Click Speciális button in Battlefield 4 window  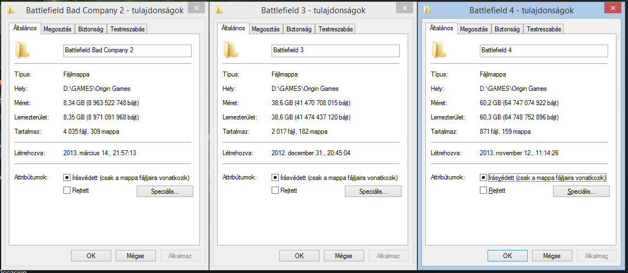pyautogui.click(x=582, y=192)
